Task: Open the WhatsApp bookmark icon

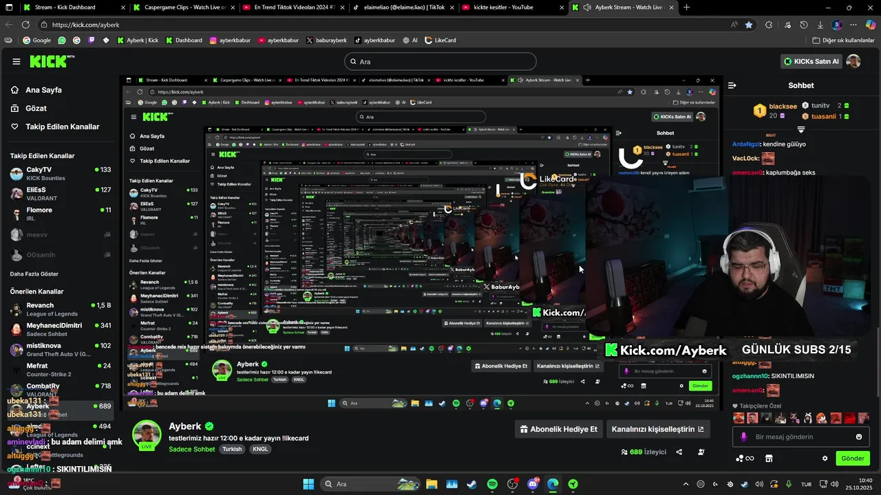Action: click(x=62, y=41)
